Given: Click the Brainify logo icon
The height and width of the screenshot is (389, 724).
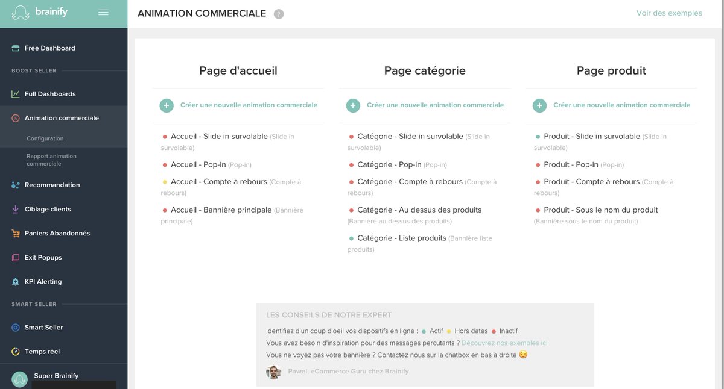Looking at the screenshot, I should [21, 13].
